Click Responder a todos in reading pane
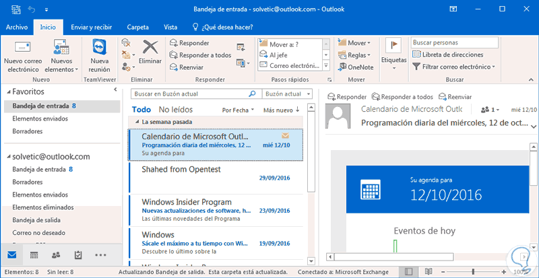The image size is (539, 278). pyautogui.click(x=402, y=97)
